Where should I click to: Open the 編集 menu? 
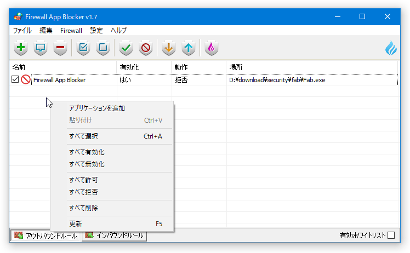(x=46, y=30)
